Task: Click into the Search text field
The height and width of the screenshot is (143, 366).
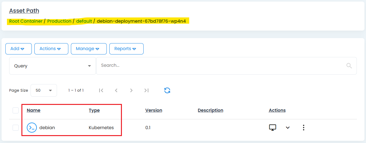Action: point(220,66)
